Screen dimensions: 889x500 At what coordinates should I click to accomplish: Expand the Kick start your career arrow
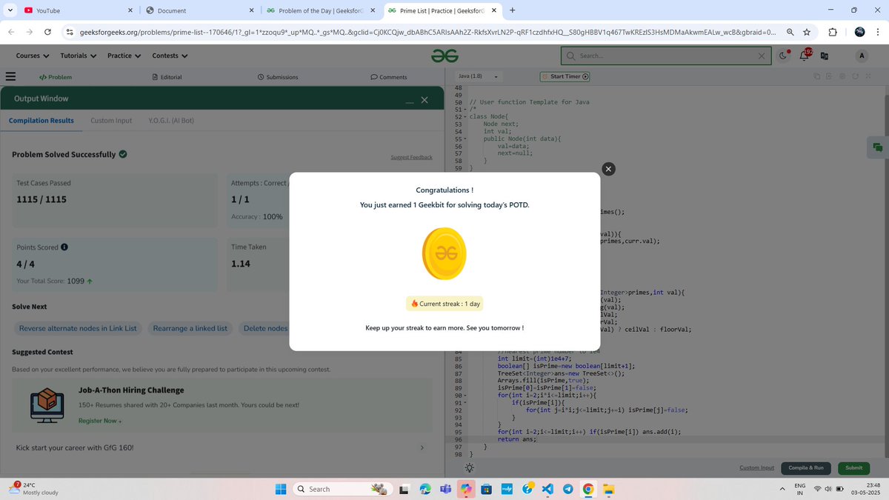pos(422,448)
